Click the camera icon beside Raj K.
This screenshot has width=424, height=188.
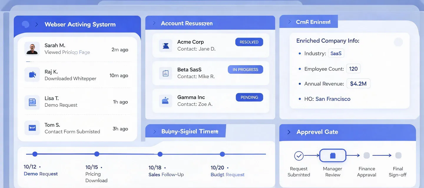click(x=32, y=75)
